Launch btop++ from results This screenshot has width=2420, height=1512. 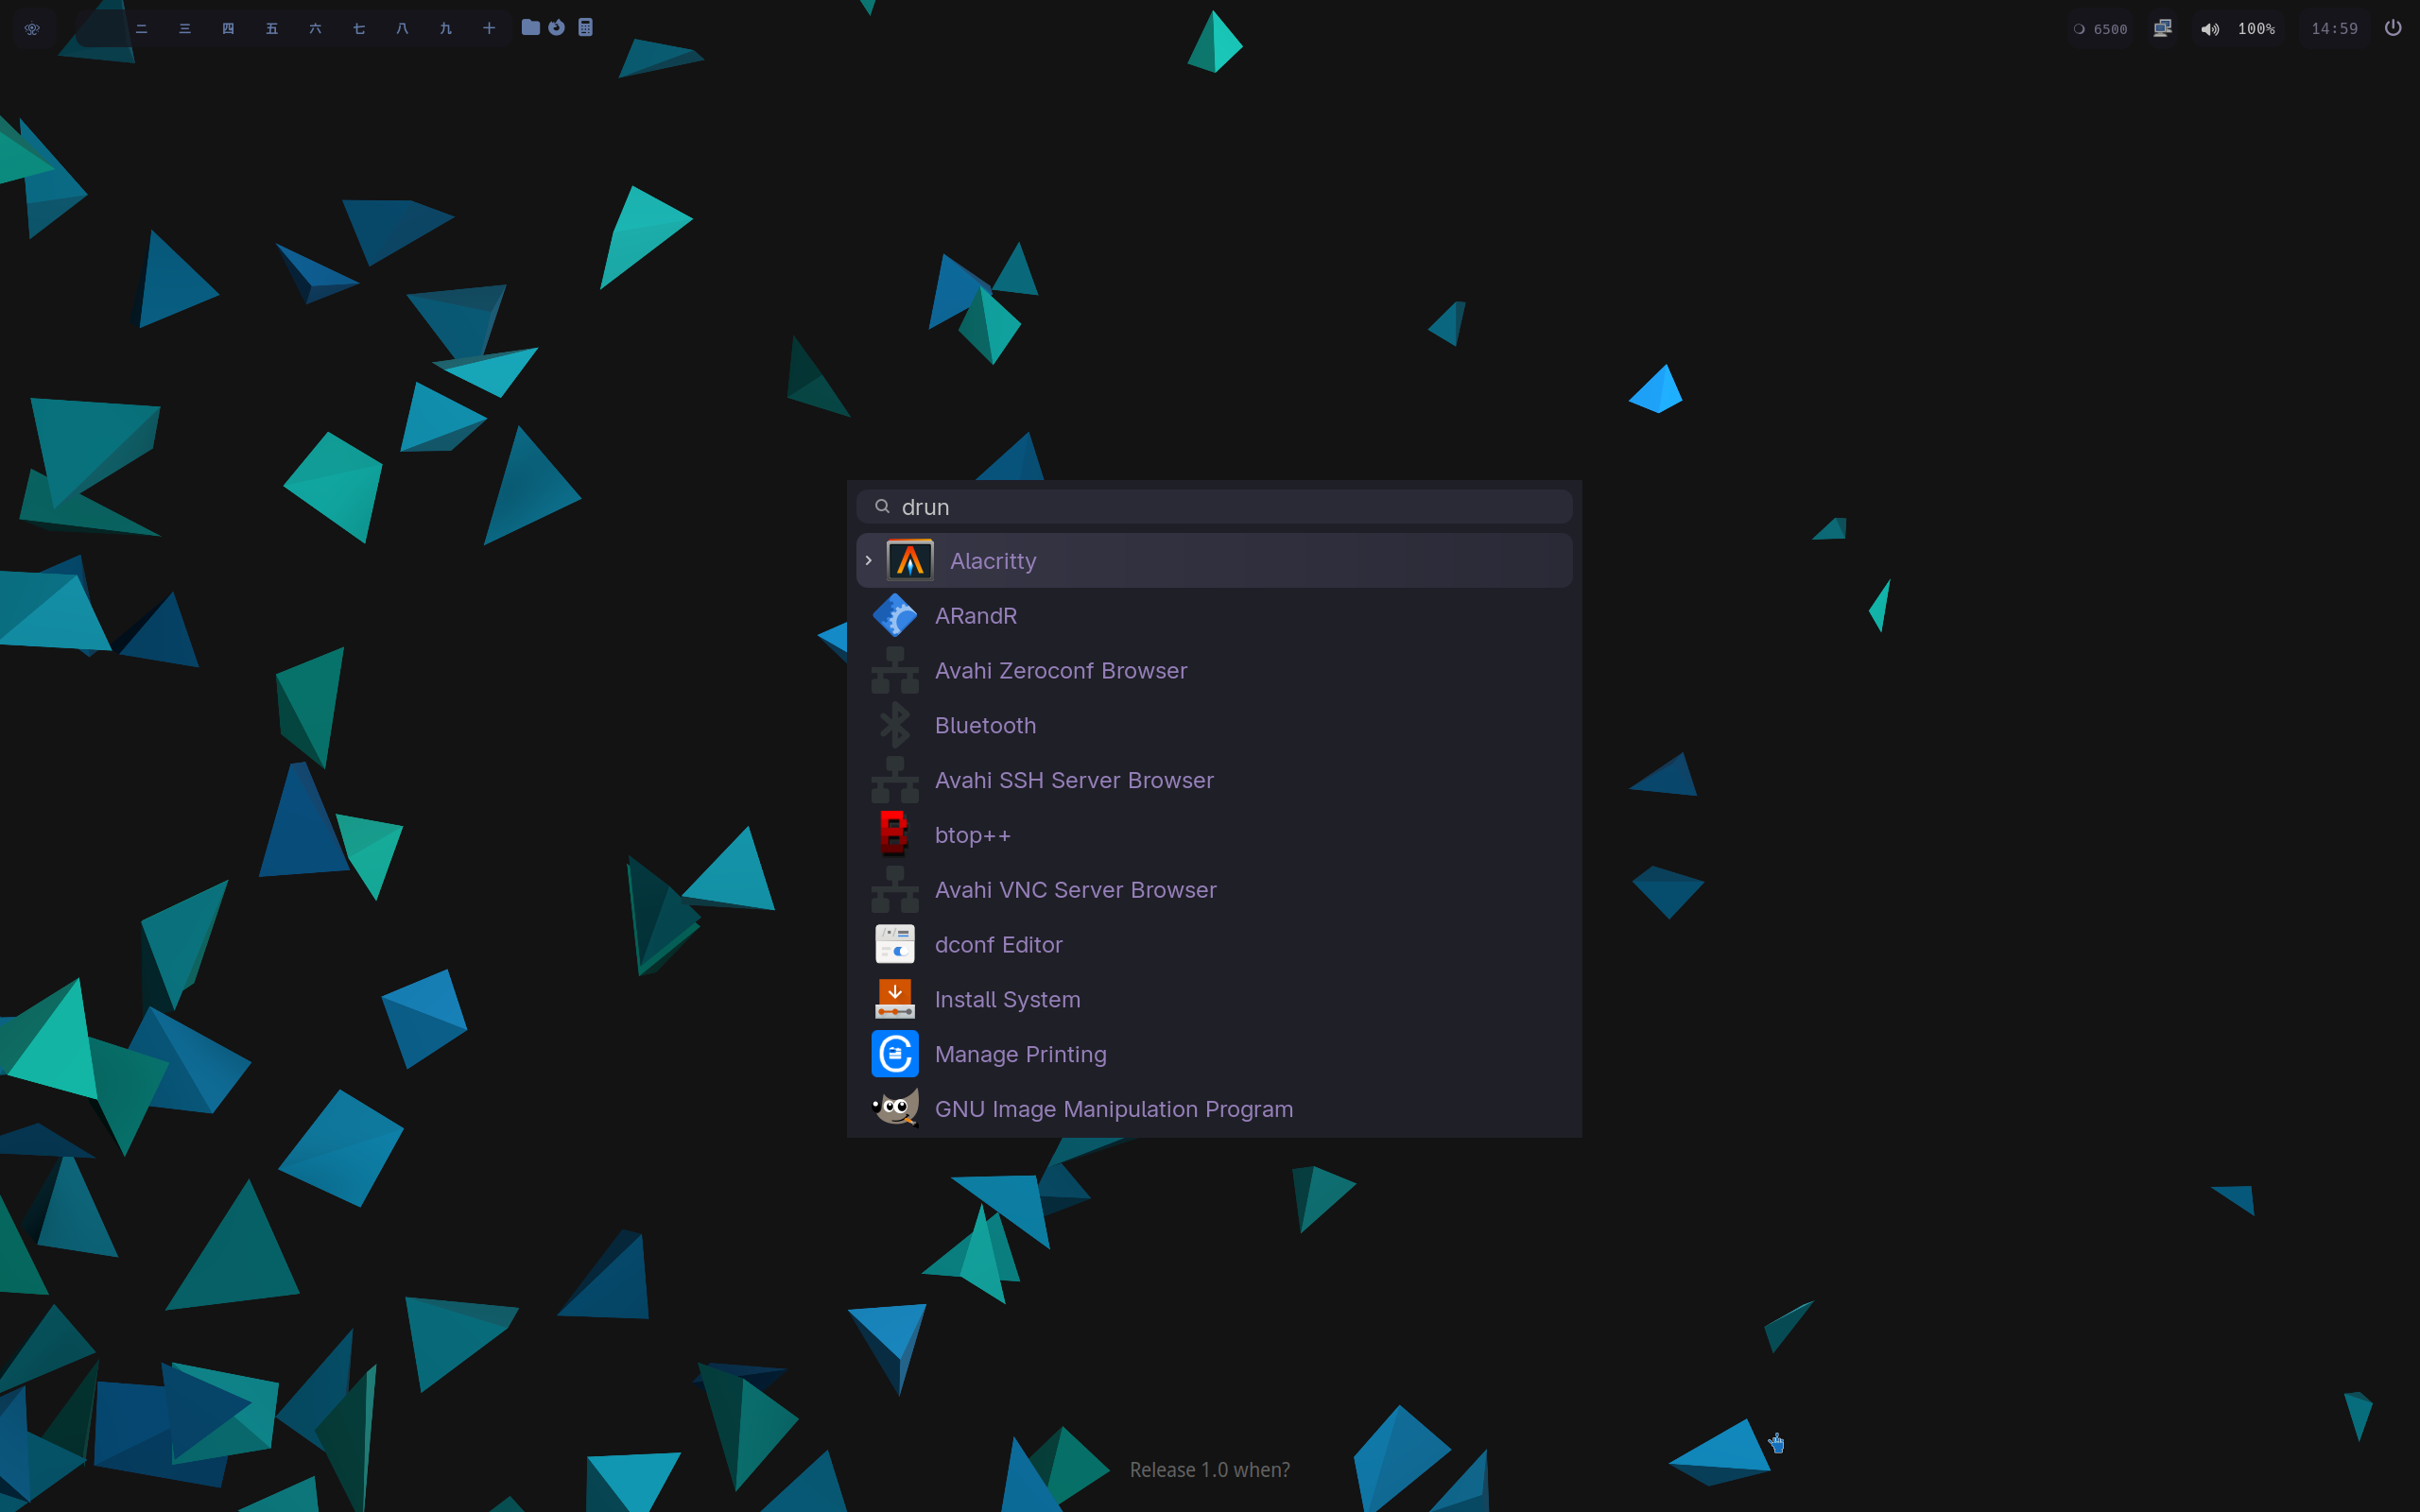1214,835
